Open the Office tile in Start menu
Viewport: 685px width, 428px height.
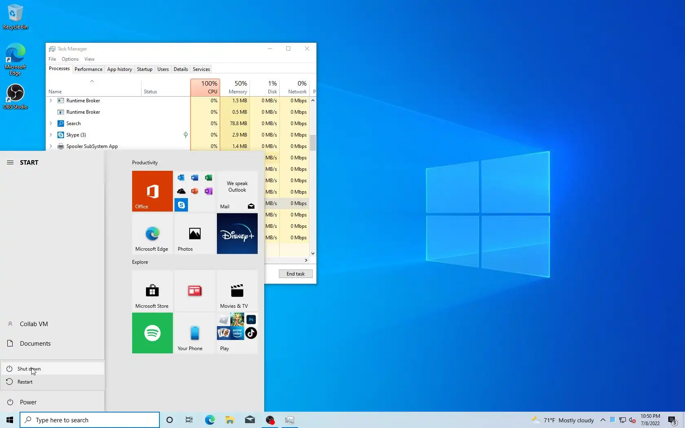click(152, 191)
